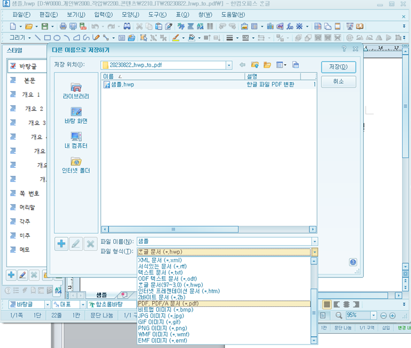
Task: Click the Find binoculars icon
Action: click(x=127, y=26)
